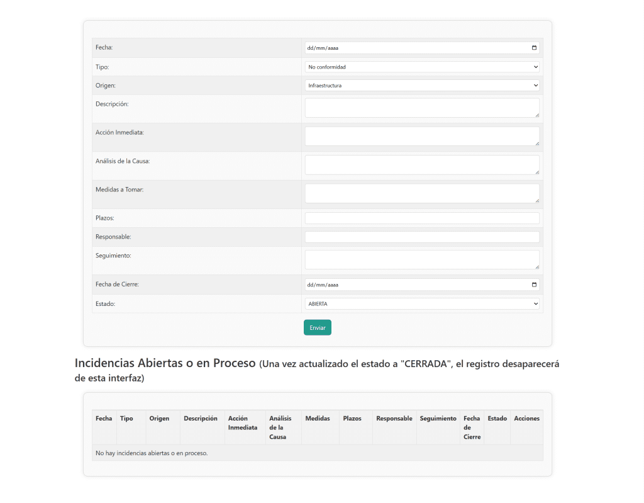Focus the Seguimiento text area
This screenshot has width=644, height=503.
[421, 259]
